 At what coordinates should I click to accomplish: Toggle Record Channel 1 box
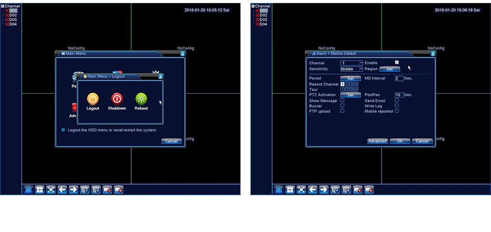(343, 84)
